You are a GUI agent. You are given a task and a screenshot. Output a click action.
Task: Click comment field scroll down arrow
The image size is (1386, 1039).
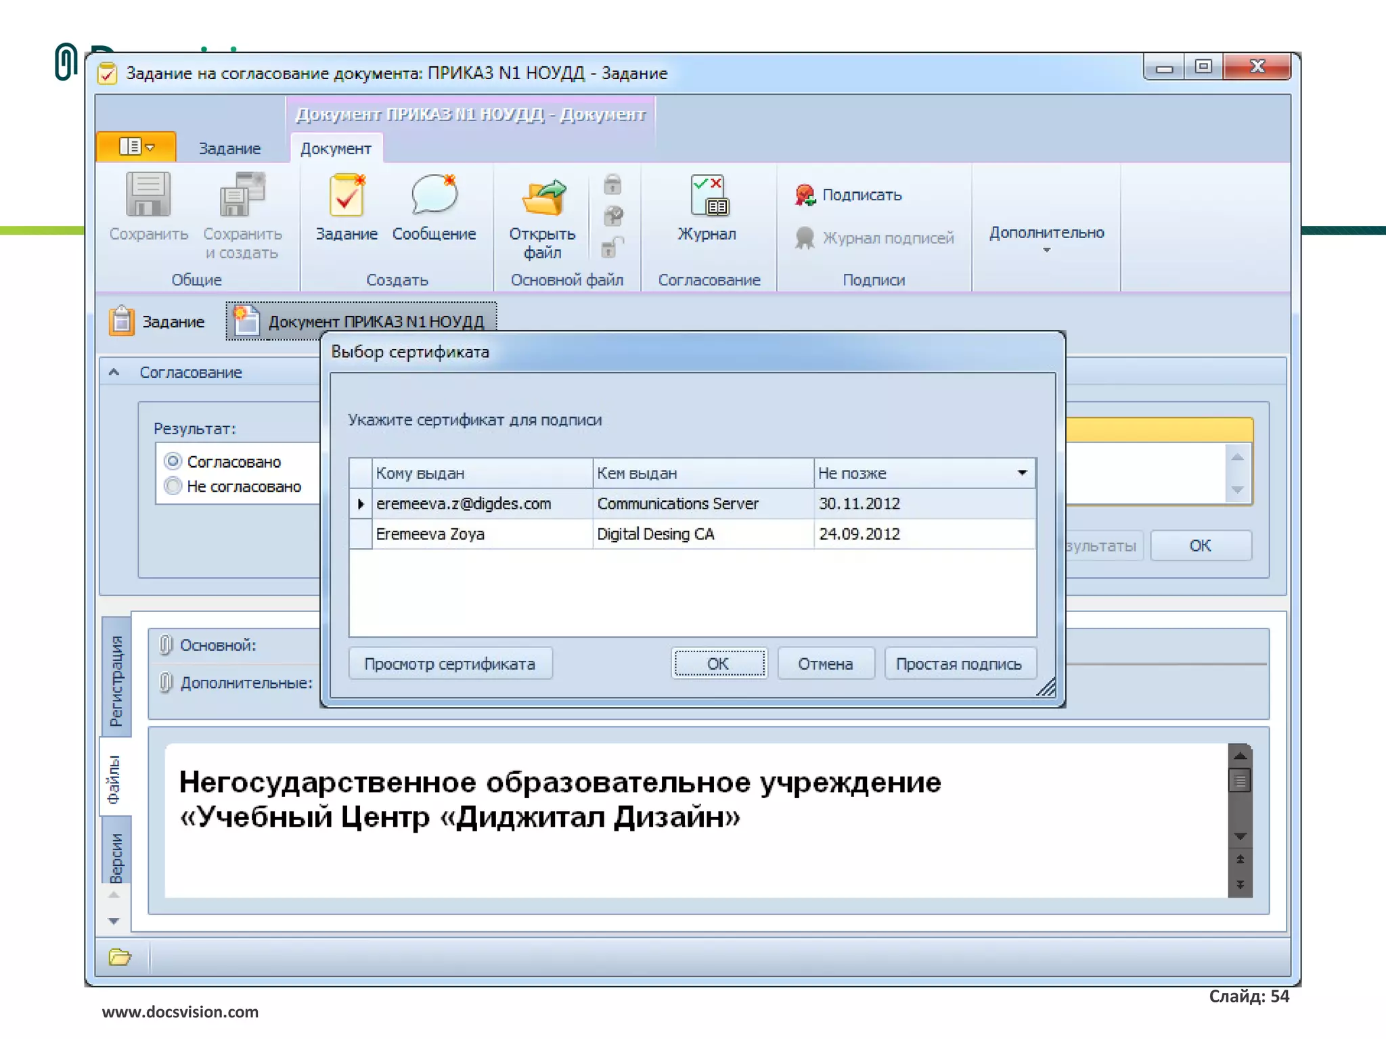[1238, 490]
